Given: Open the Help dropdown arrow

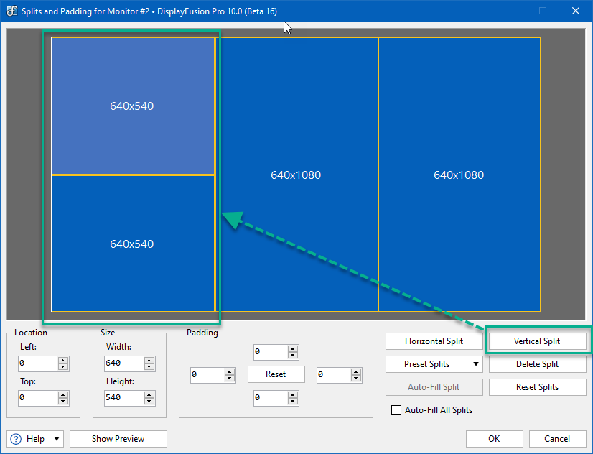Looking at the screenshot, I should [x=57, y=439].
